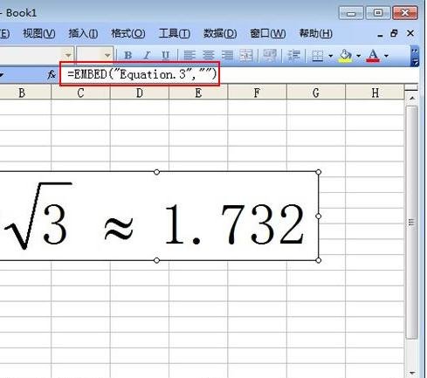Click the vertical split box above scrollbar

click(x=411, y=88)
